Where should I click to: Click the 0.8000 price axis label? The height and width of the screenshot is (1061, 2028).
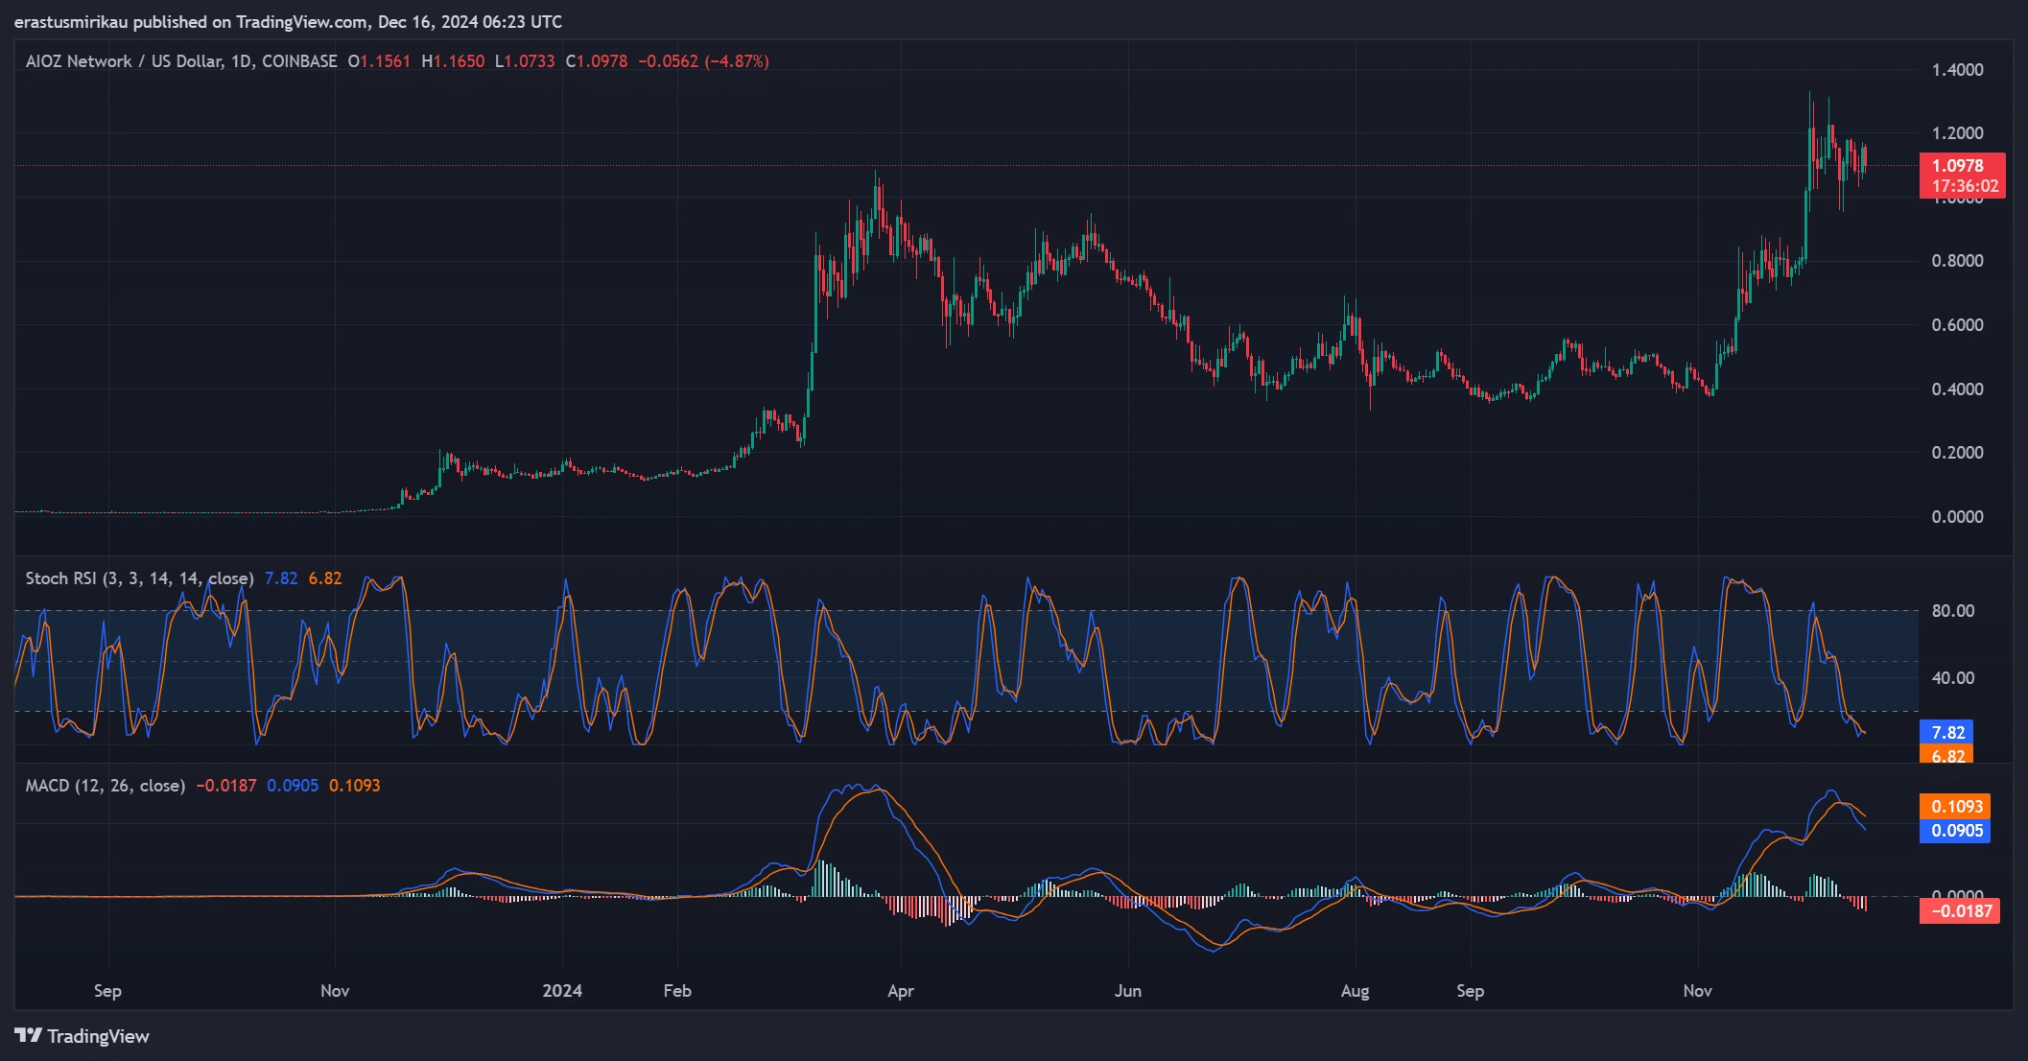tap(1957, 261)
